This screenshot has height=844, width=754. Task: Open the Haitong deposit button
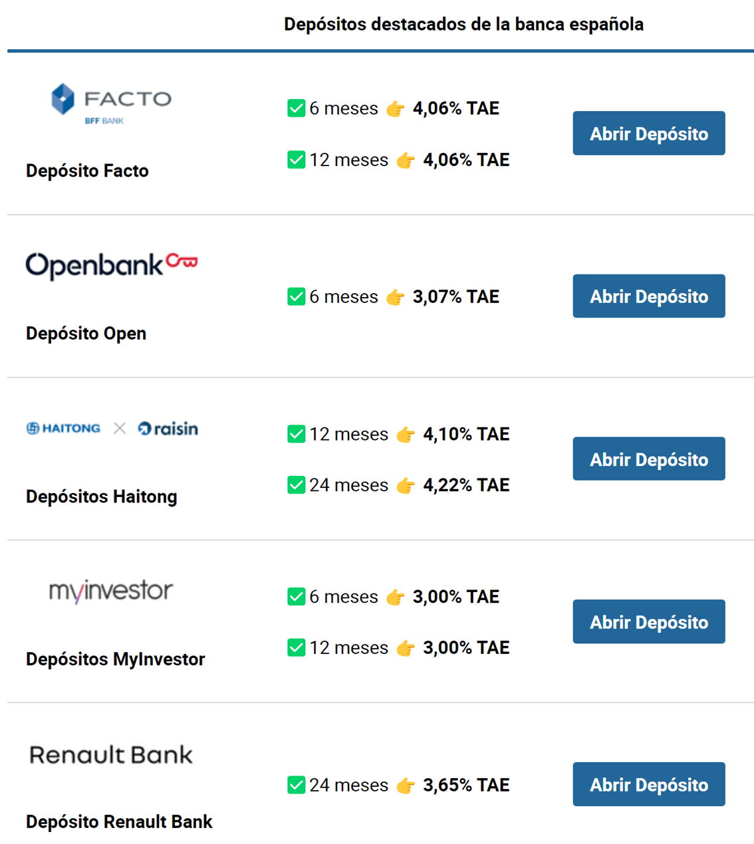click(648, 459)
